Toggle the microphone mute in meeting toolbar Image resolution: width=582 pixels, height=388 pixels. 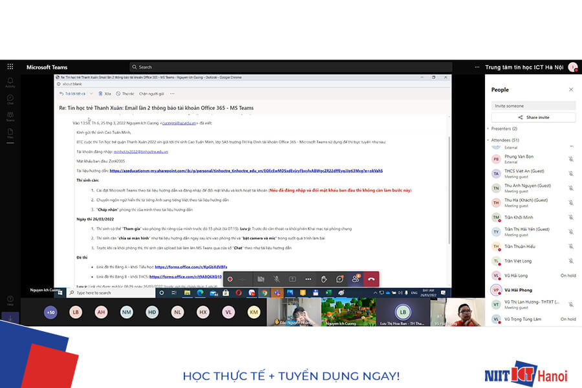(x=276, y=279)
